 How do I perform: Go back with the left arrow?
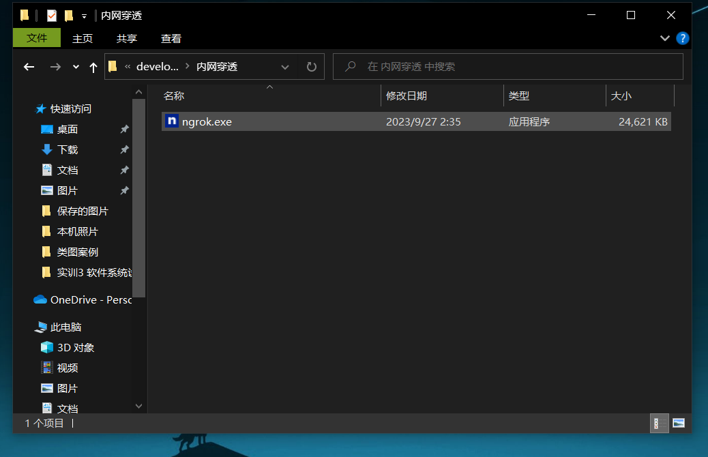tap(29, 67)
